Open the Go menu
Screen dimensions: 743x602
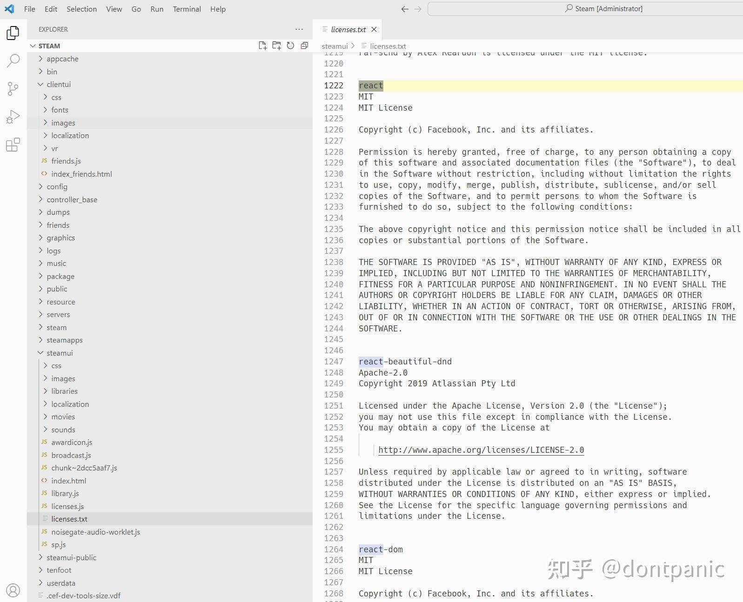[x=136, y=9]
